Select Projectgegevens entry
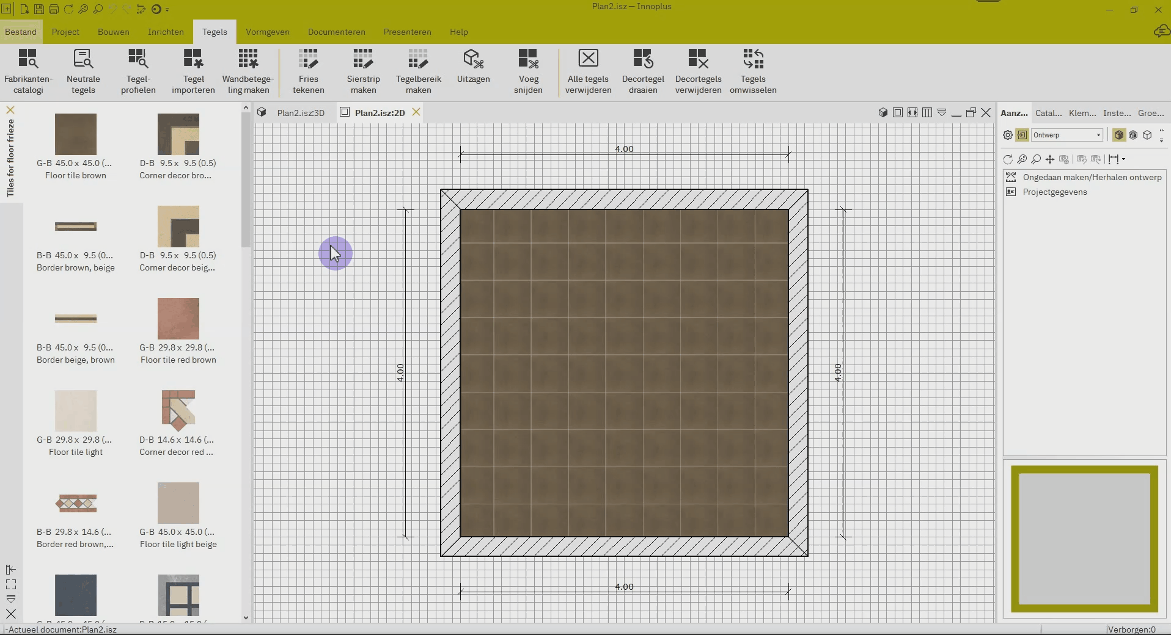This screenshot has width=1171, height=635. (x=1055, y=192)
